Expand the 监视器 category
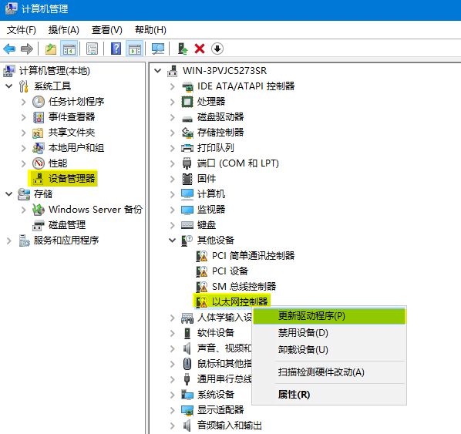 (172, 210)
